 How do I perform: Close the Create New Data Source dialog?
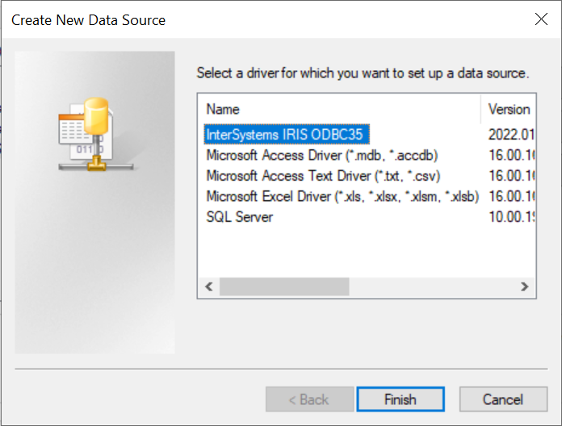tap(541, 19)
